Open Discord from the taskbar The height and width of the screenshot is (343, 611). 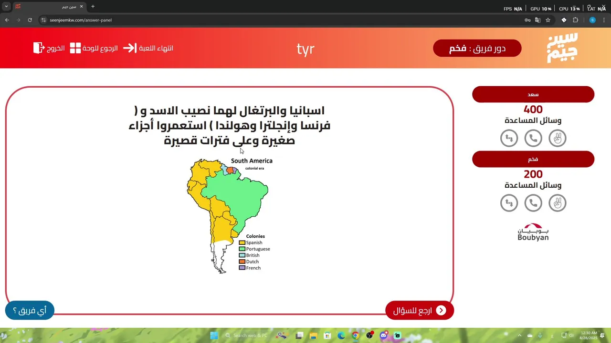[383, 335]
